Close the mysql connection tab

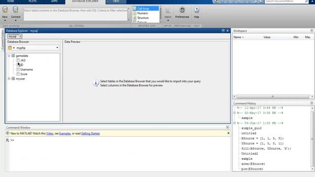(x=20, y=36)
